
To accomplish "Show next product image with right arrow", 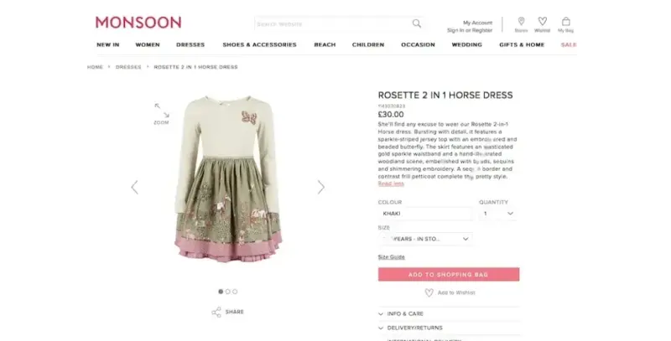I will coord(321,187).
